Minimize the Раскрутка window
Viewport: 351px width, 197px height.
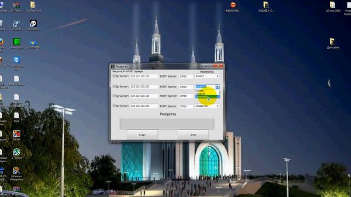(x=203, y=66)
